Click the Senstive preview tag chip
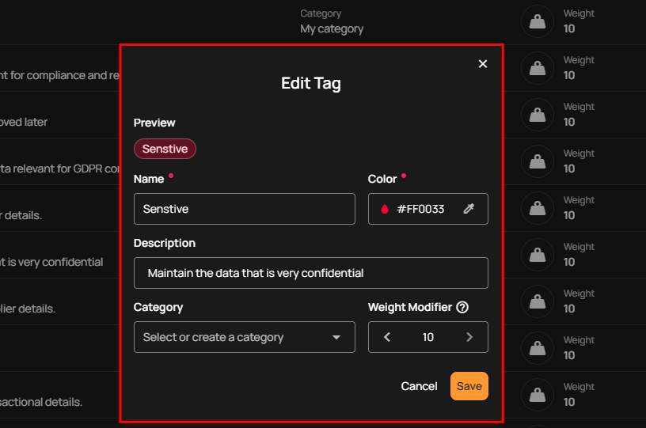This screenshot has width=646, height=428. [165, 149]
